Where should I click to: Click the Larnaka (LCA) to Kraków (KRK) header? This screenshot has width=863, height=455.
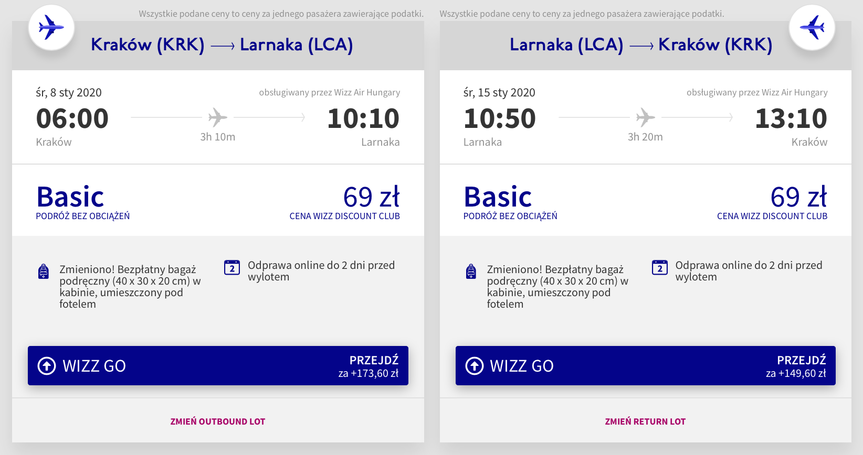(641, 45)
